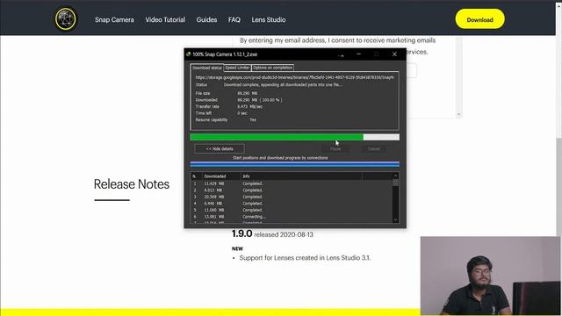Select the row showing Connecting... status
Screen dimensions: 562x316
(x=292, y=217)
